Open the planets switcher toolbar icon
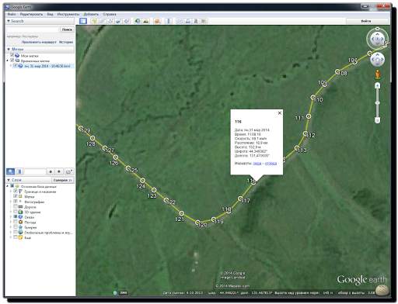 (157, 21)
